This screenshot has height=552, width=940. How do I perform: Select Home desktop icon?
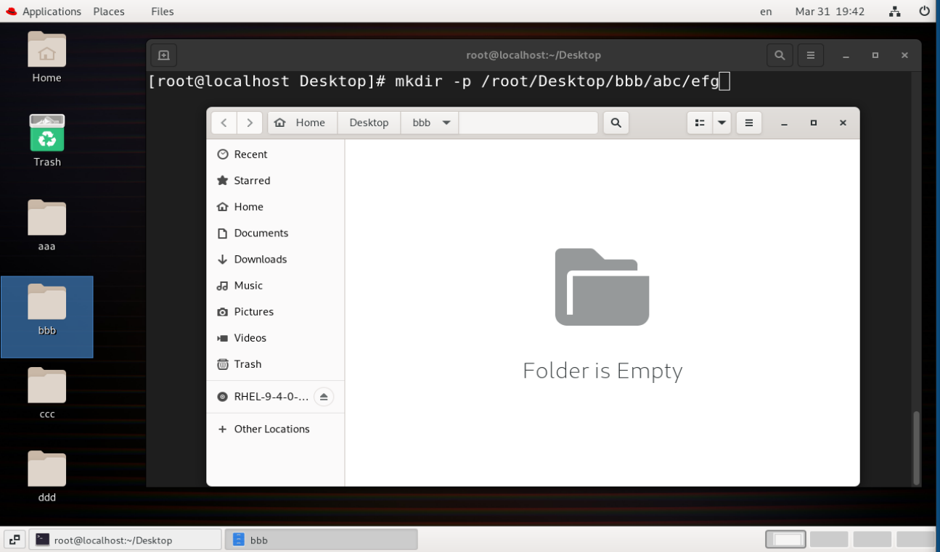point(46,57)
